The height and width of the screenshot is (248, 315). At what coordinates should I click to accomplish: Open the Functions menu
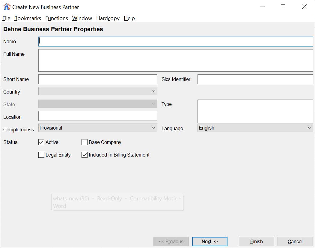coord(57,18)
